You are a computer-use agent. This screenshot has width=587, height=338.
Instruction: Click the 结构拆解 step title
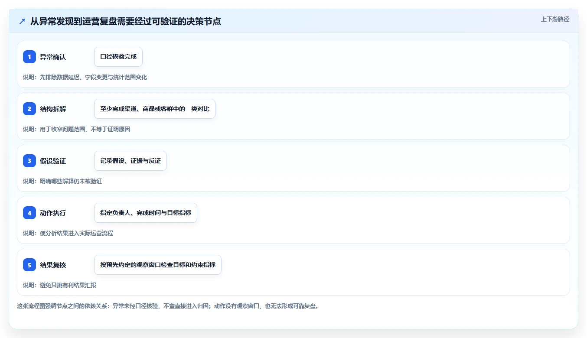coord(53,109)
